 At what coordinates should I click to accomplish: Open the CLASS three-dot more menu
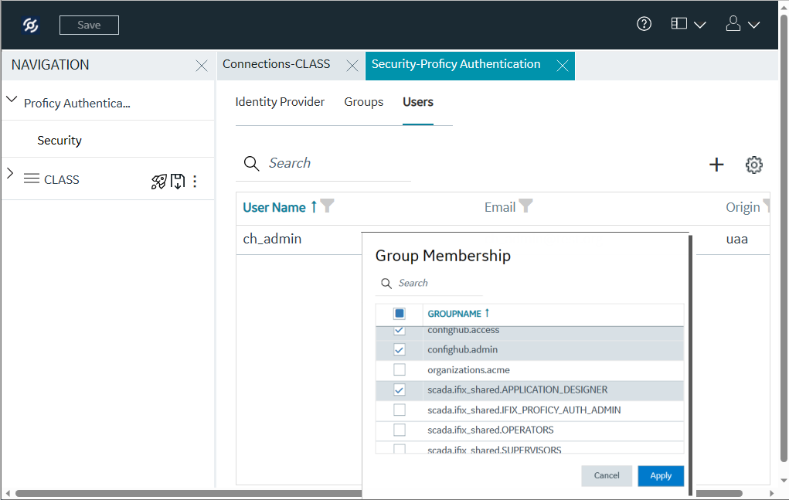(195, 181)
